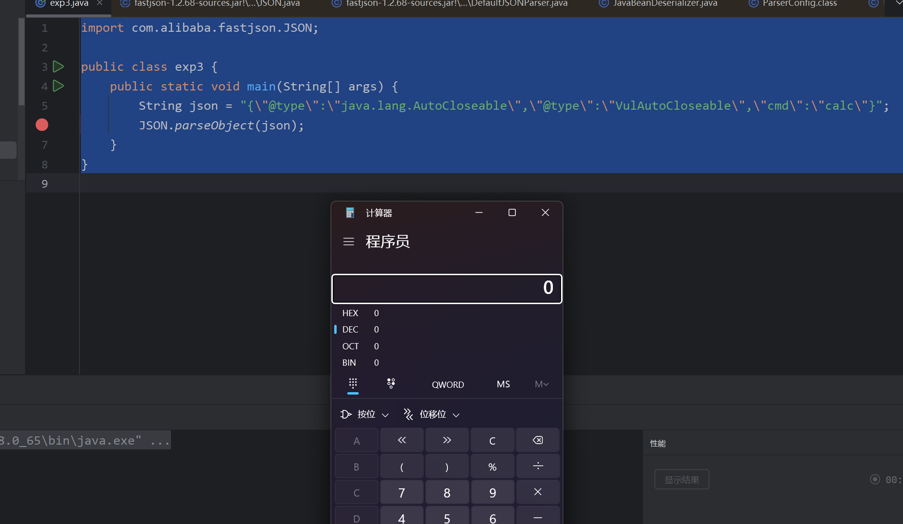Select the full keypad icon in calculator
The width and height of the screenshot is (903, 524).
point(353,383)
